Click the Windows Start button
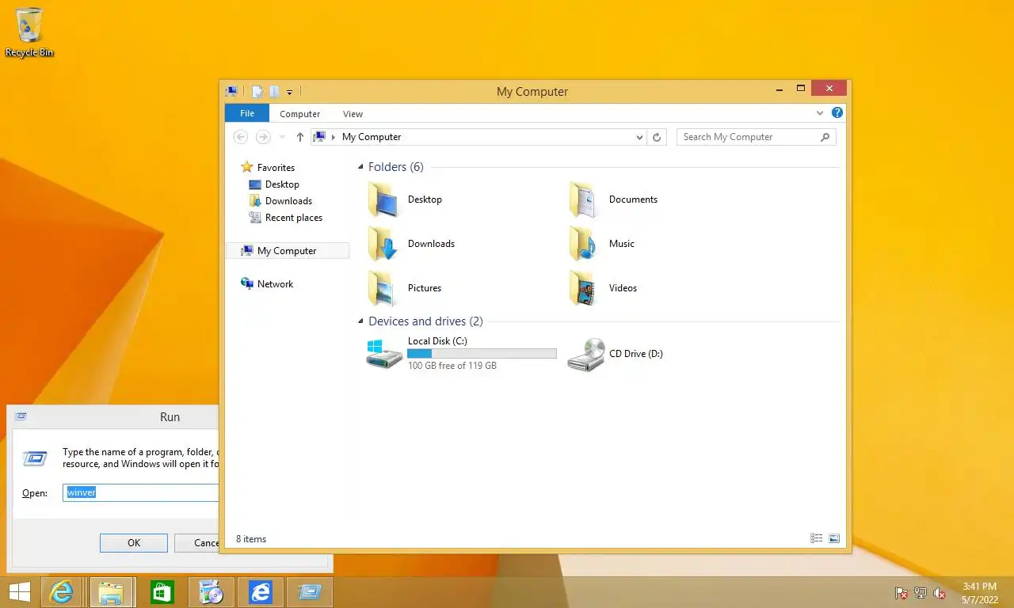The image size is (1014, 608). pyautogui.click(x=19, y=592)
